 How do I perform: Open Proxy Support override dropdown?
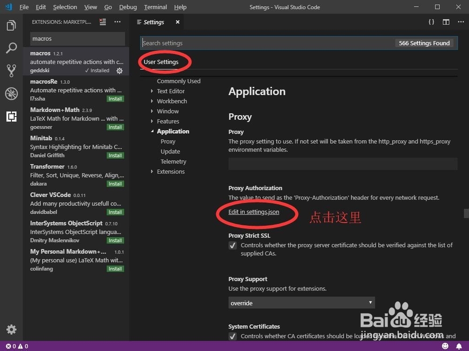[x=302, y=303]
